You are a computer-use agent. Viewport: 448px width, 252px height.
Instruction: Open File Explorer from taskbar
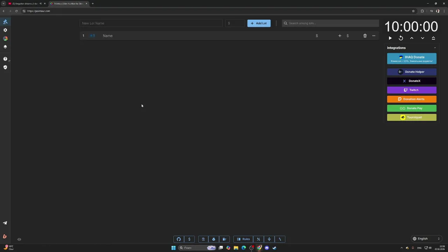[x=236, y=248]
